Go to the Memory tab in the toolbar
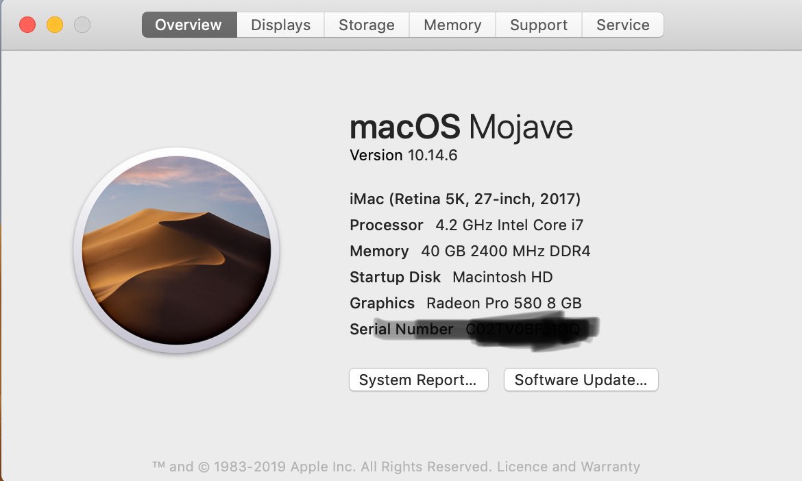Image resolution: width=802 pixels, height=481 pixels. pos(452,25)
